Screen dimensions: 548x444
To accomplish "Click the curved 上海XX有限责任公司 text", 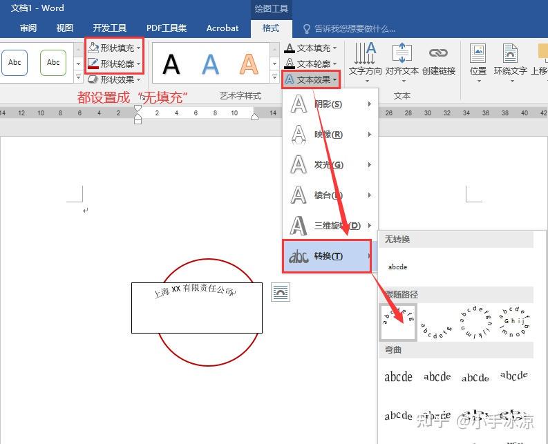I will 196,291.
